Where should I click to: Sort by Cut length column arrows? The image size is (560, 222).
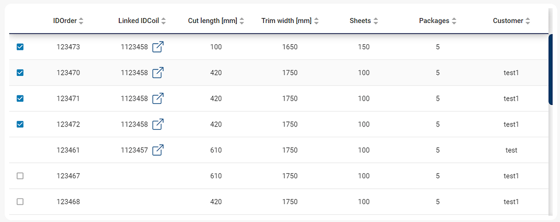[x=242, y=21]
